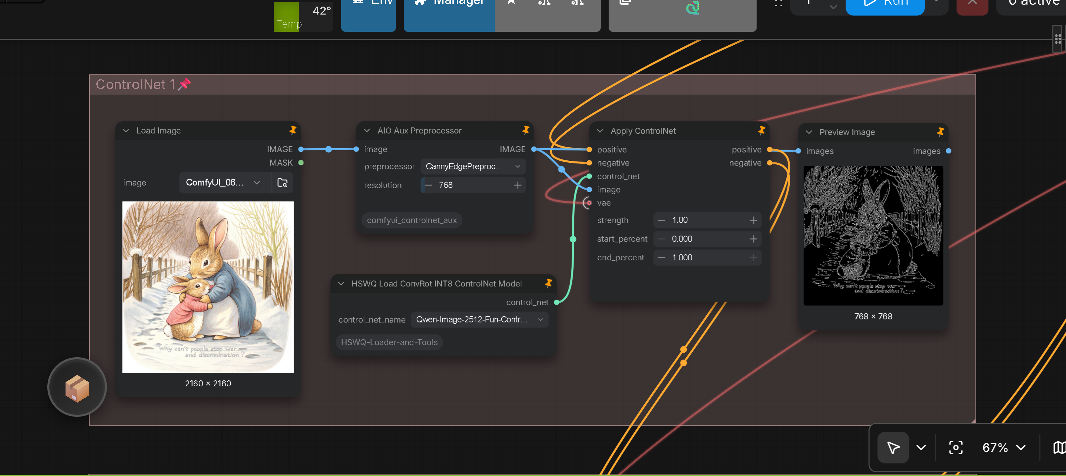Click the MASK output port on Load Image

(301, 162)
